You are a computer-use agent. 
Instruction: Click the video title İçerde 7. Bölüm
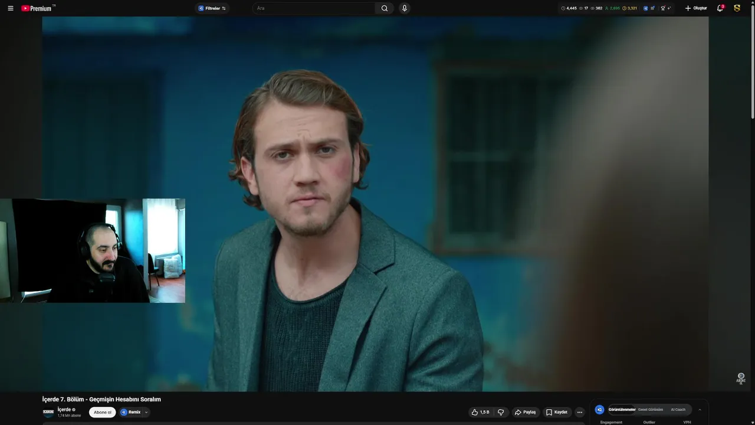point(101,400)
